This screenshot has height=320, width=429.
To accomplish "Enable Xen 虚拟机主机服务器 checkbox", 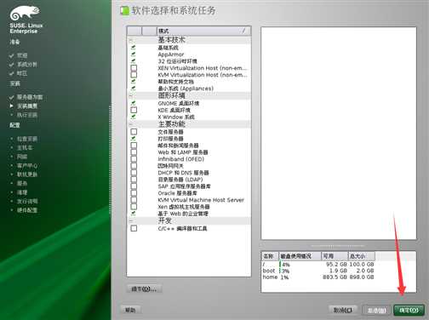I will click(134, 207).
